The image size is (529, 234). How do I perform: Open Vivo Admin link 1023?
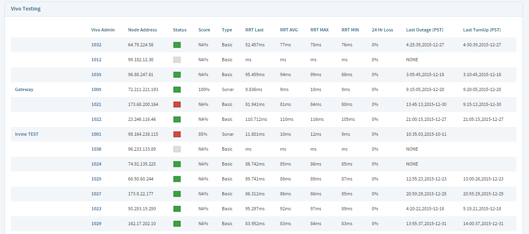tap(96, 209)
